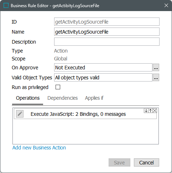Viewport: 172px width, 173px height.
Task: Move the Execute JavaScript operation down
Action: [x=146, y=111]
